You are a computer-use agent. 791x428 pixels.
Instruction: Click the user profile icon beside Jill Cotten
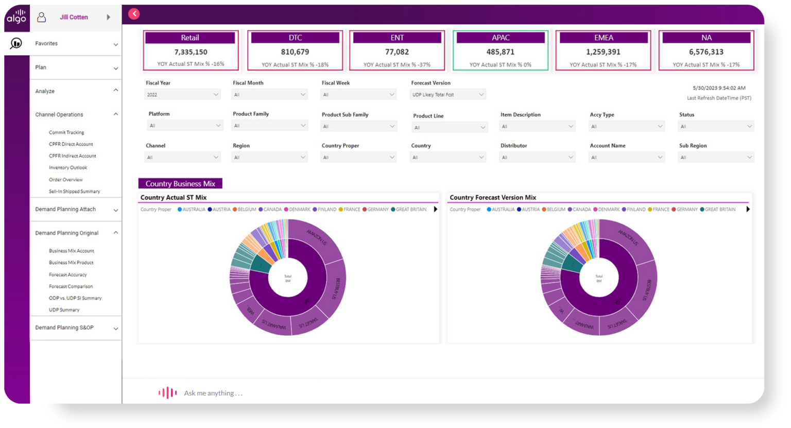[x=41, y=17]
